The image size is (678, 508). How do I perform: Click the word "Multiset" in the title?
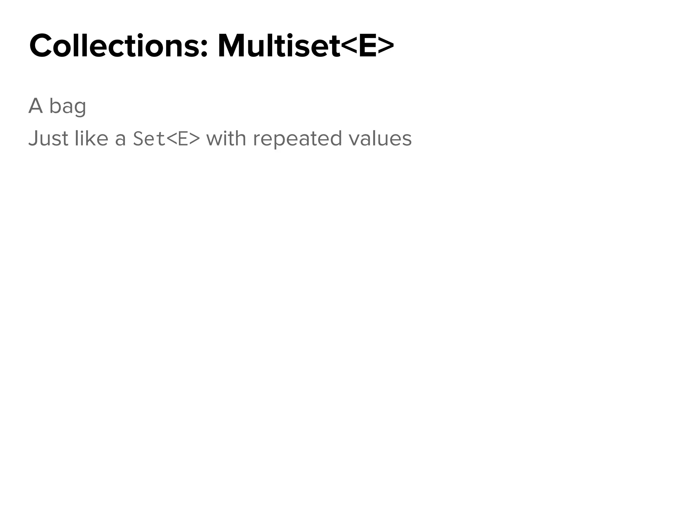tap(279, 46)
